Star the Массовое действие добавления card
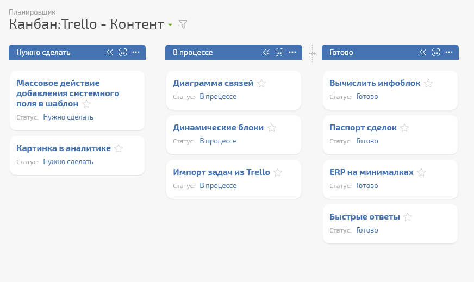The width and height of the screenshot is (474, 282). [x=86, y=104]
